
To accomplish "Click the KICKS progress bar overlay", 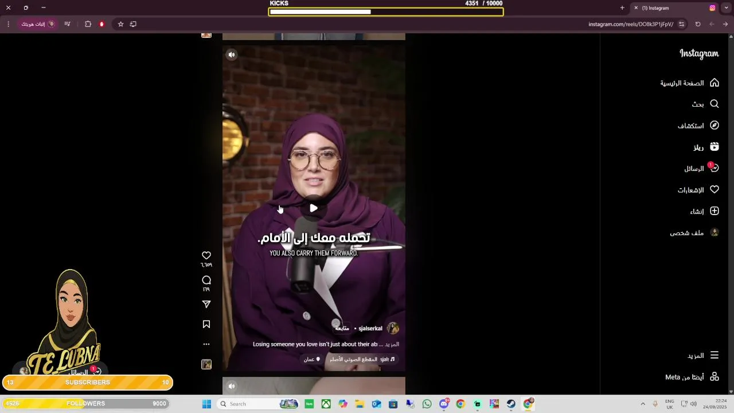I will (x=386, y=11).
